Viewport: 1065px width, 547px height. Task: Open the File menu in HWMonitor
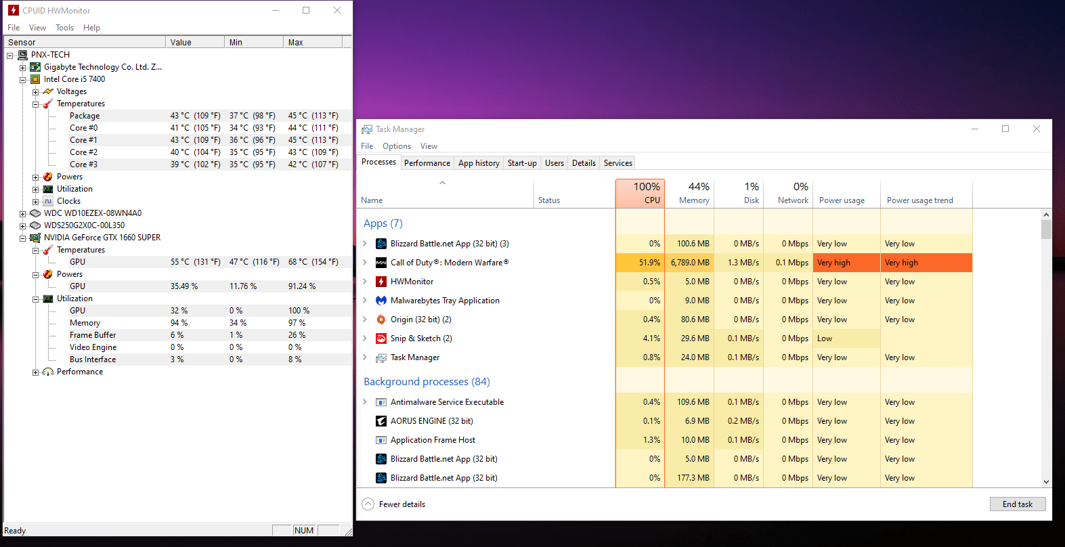(x=14, y=28)
